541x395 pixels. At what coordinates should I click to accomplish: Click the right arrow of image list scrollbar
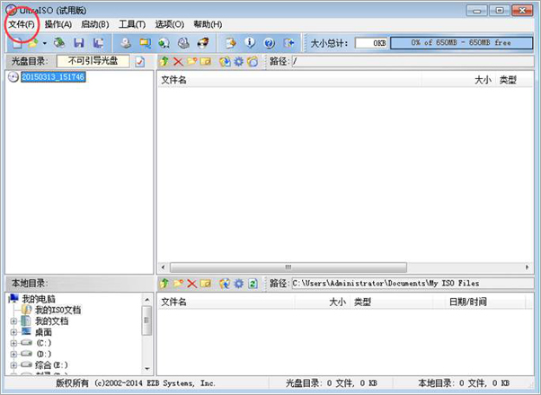pos(527,268)
